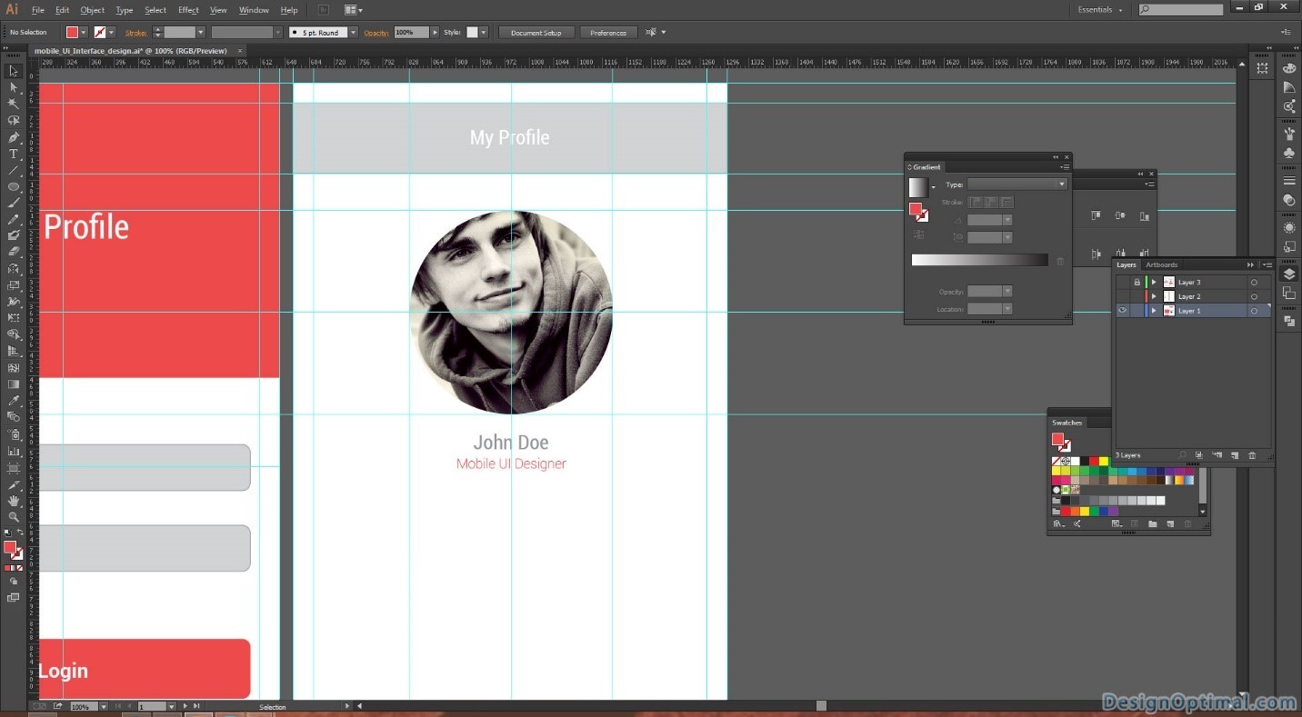Select the Selection tool (black arrow)
The image size is (1302, 717).
click(14, 72)
